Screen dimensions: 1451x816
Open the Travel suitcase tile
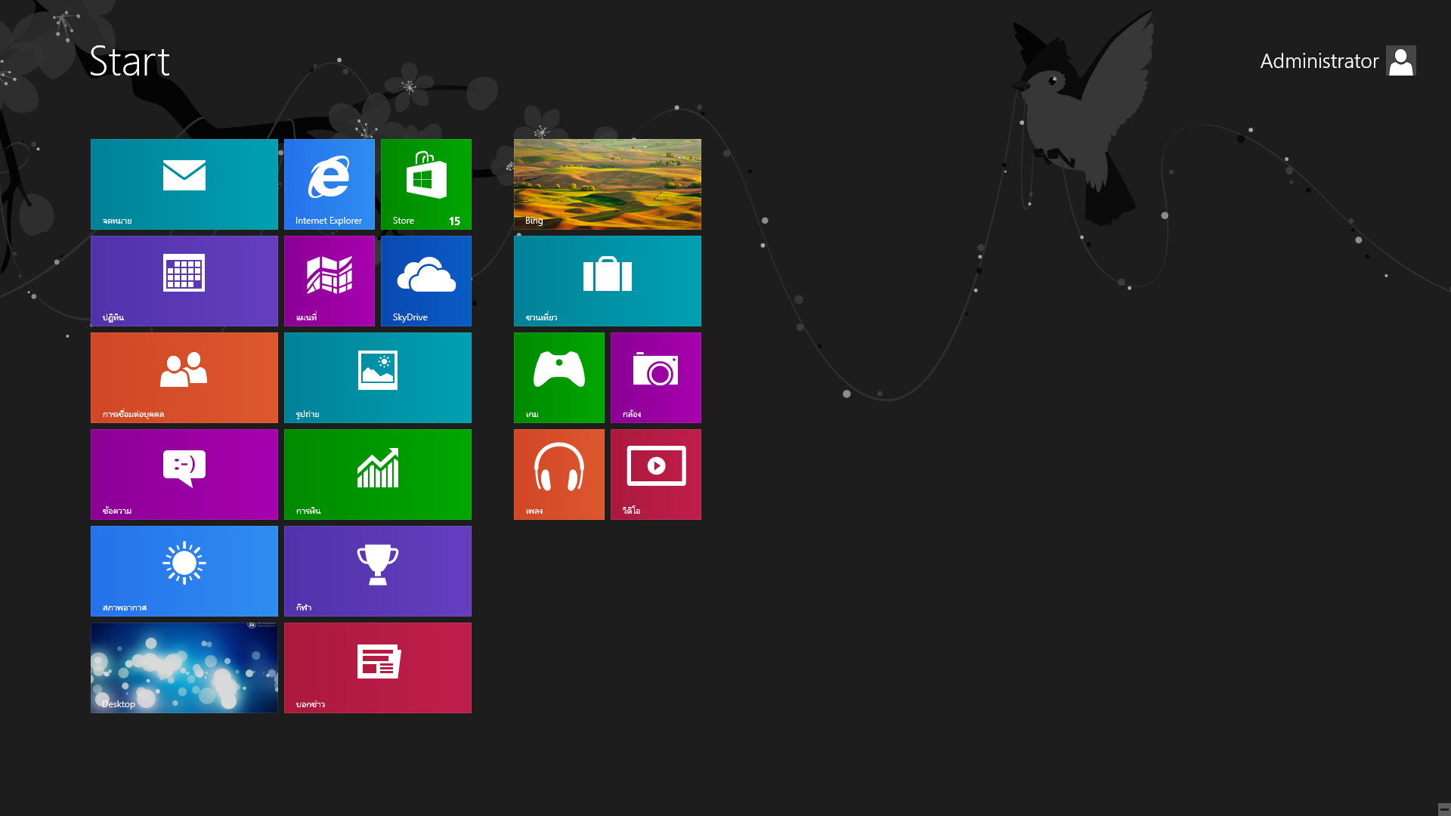607,280
